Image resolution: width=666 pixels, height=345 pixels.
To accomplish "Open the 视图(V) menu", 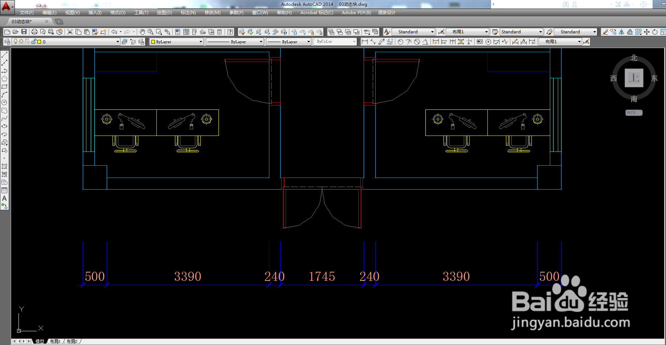I will tap(72, 13).
